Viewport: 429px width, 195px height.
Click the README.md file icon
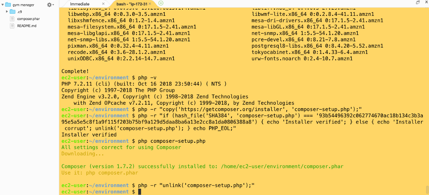point(13,26)
